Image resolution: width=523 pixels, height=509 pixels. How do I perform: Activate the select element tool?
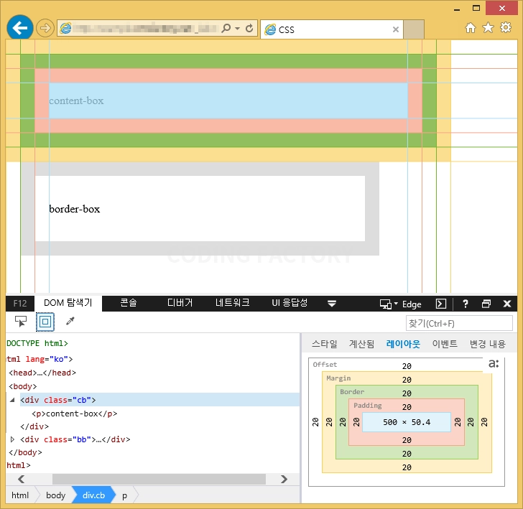(21, 322)
